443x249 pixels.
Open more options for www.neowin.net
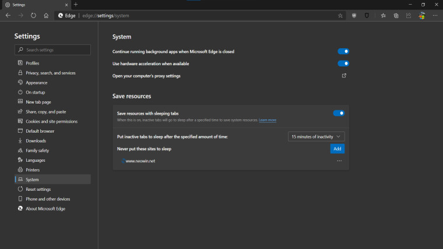[339, 161]
